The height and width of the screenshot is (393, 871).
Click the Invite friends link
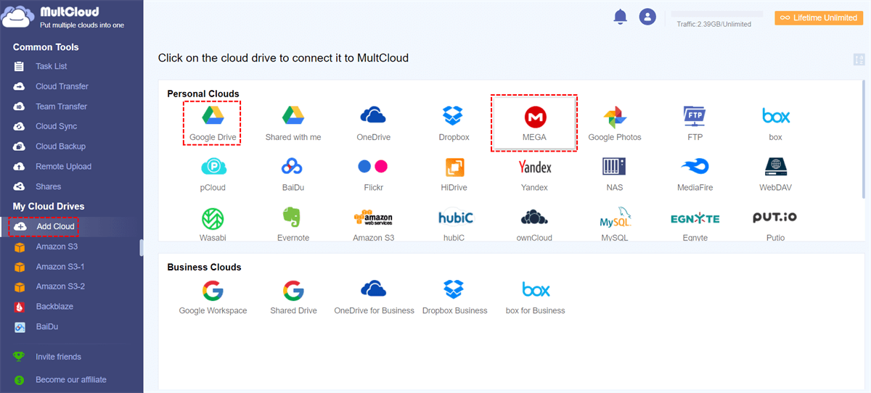(x=58, y=357)
